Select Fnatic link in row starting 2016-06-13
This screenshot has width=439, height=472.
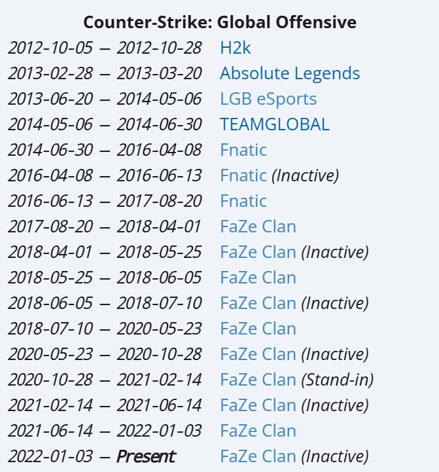243,201
